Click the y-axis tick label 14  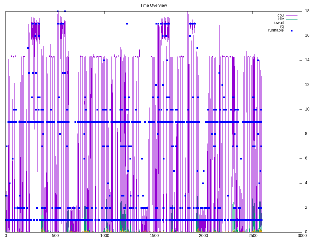[x=307, y=60]
